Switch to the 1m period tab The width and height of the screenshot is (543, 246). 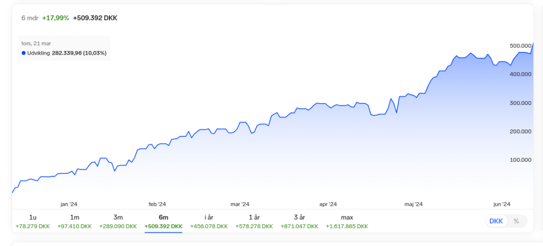(74, 221)
